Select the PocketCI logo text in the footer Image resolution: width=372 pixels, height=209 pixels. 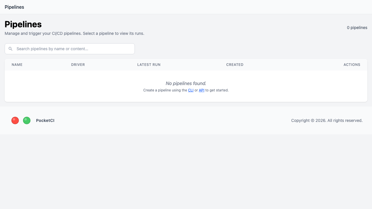point(45,120)
